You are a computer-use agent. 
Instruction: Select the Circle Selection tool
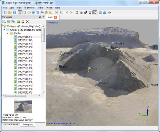click(x=29, y=12)
